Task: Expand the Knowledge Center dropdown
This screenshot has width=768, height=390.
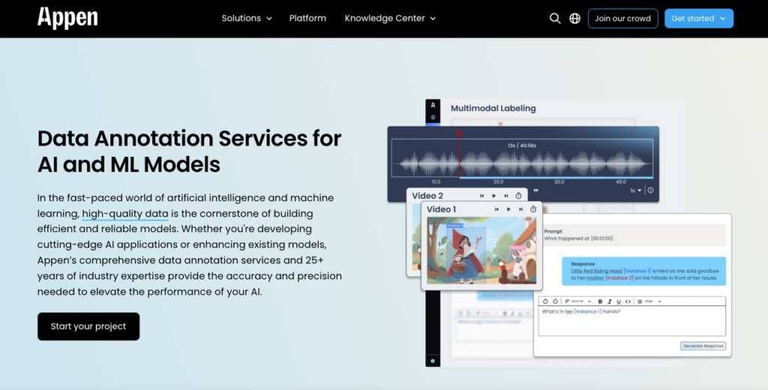Action: pyautogui.click(x=390, y=18)
